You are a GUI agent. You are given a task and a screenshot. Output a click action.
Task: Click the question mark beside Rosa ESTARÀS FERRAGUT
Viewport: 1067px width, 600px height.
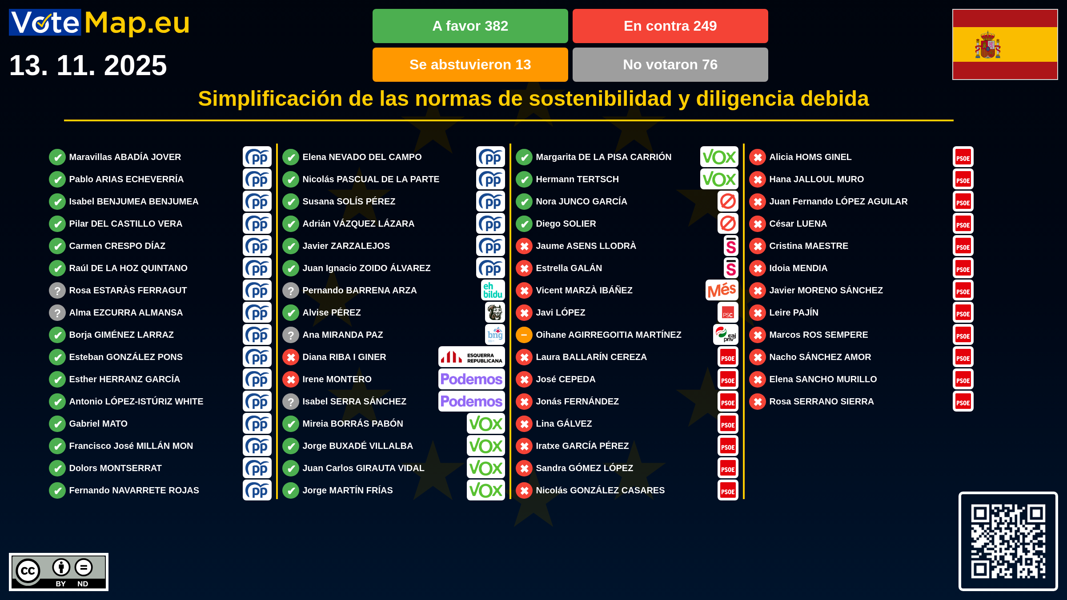pyautogui.click(x=57, y=290)
